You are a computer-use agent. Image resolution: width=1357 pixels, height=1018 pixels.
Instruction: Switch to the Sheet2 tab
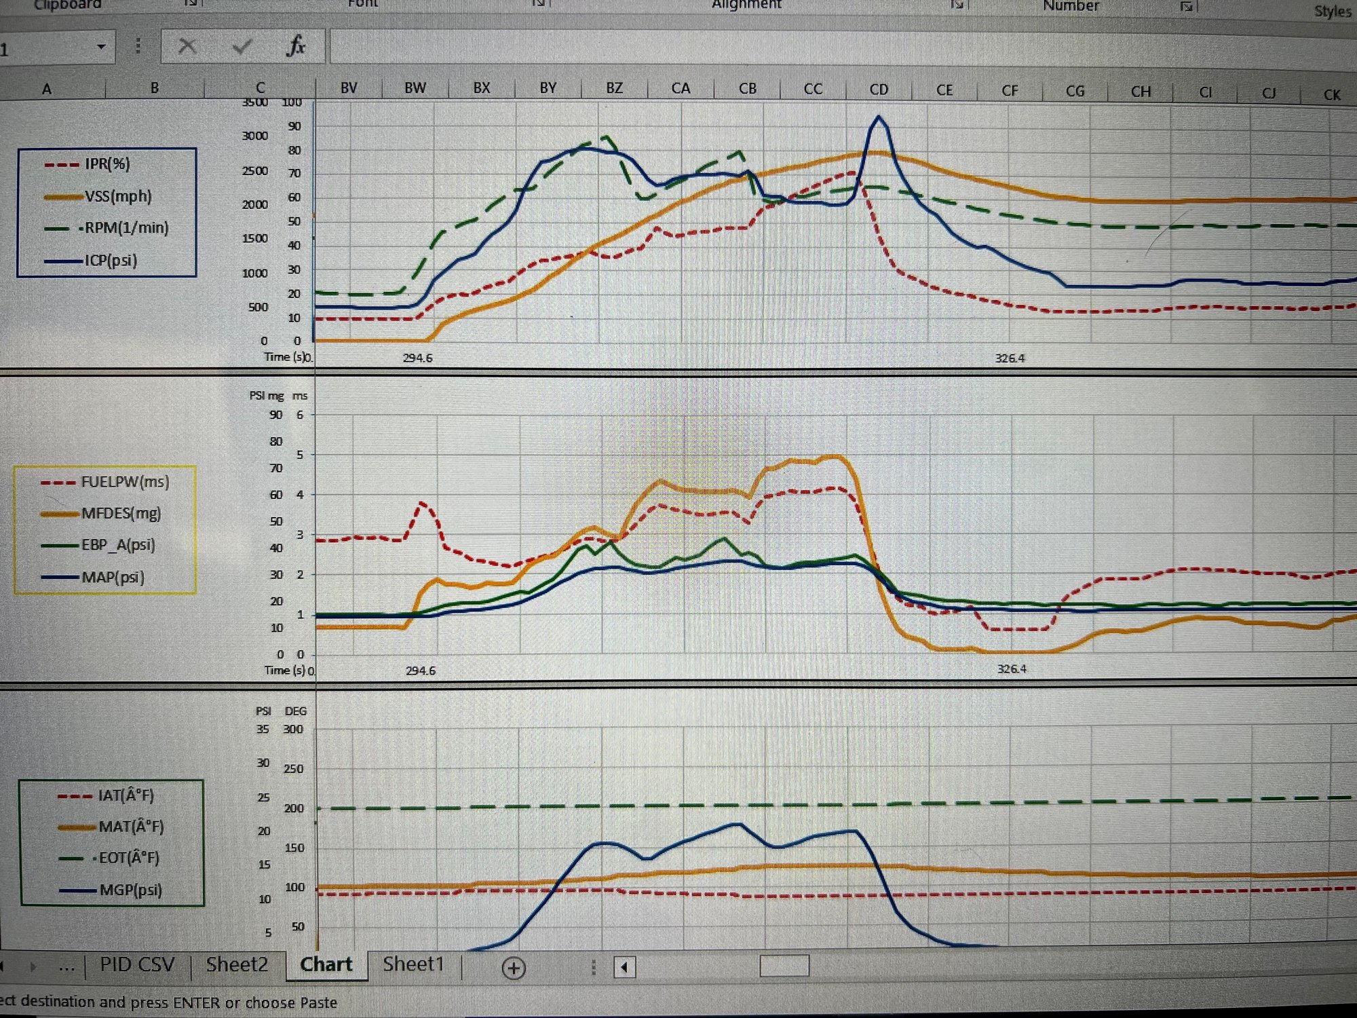click(x=237, y=964)
